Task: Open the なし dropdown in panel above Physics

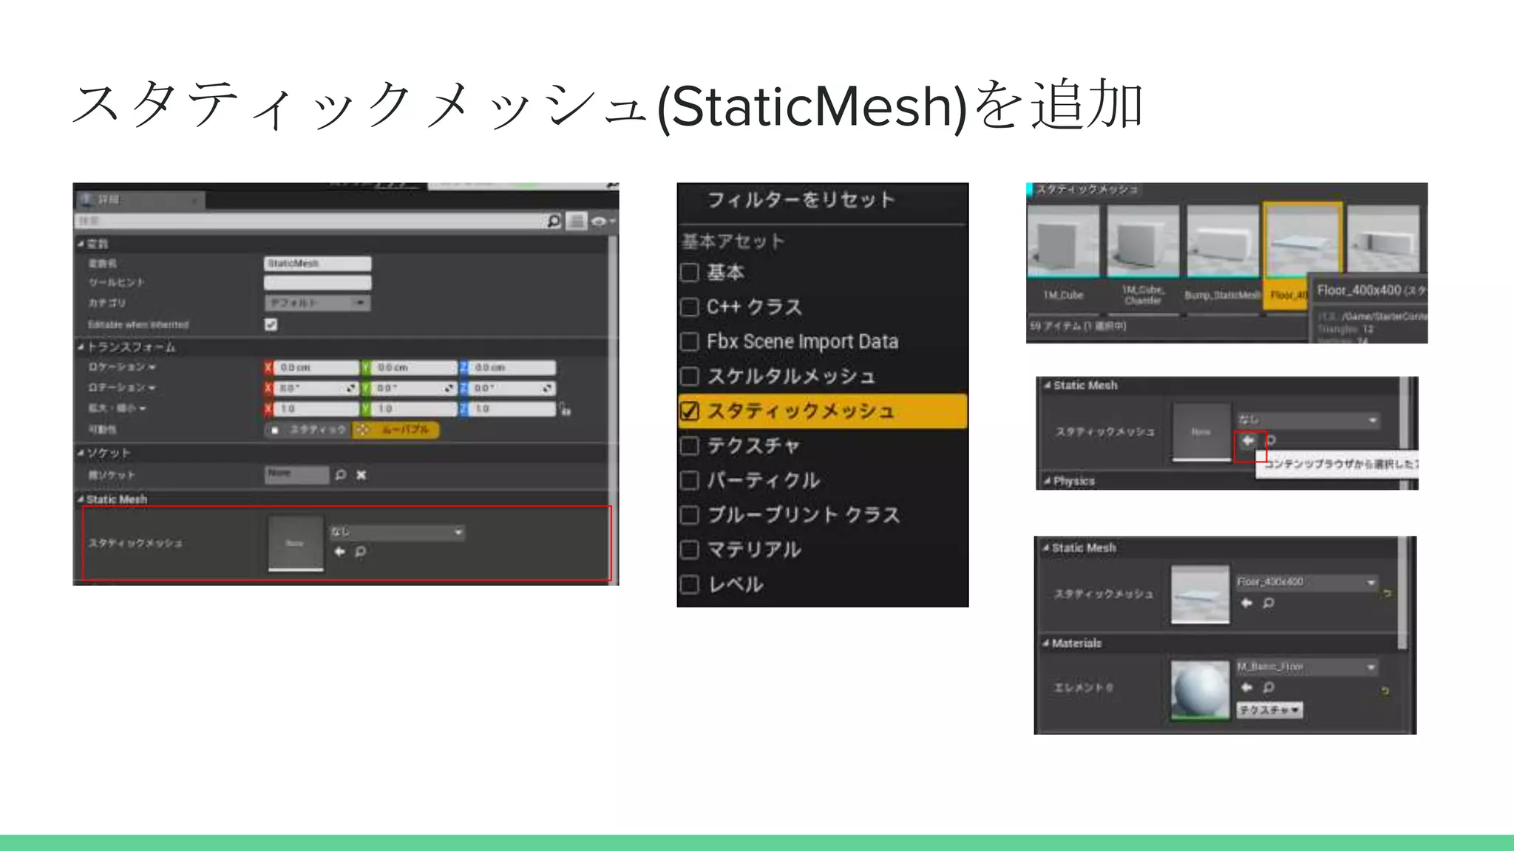Action: click(x=1308, y=420)
